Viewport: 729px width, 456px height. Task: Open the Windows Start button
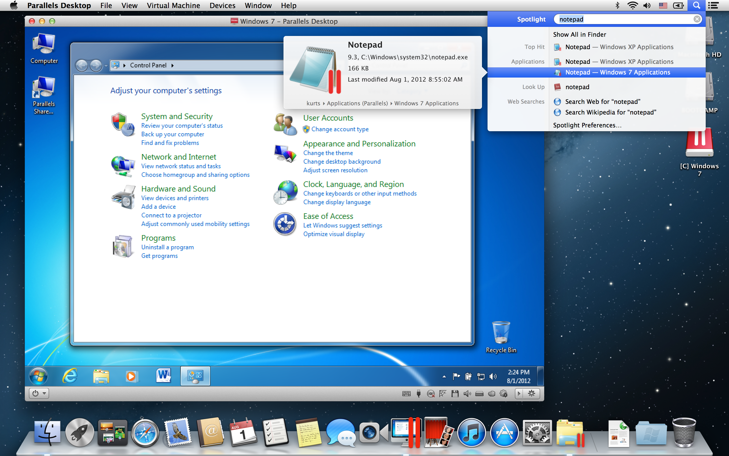pos(38,376)
